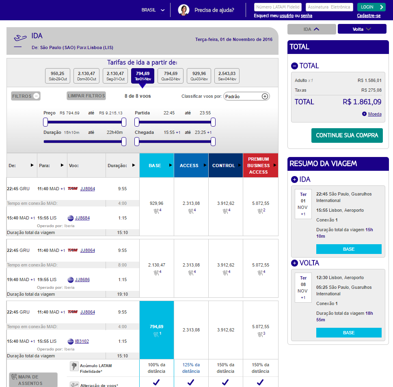Screen dimensions: 393x387
Task: Click the help assistant avatar icon
Action: coord(184,10)
